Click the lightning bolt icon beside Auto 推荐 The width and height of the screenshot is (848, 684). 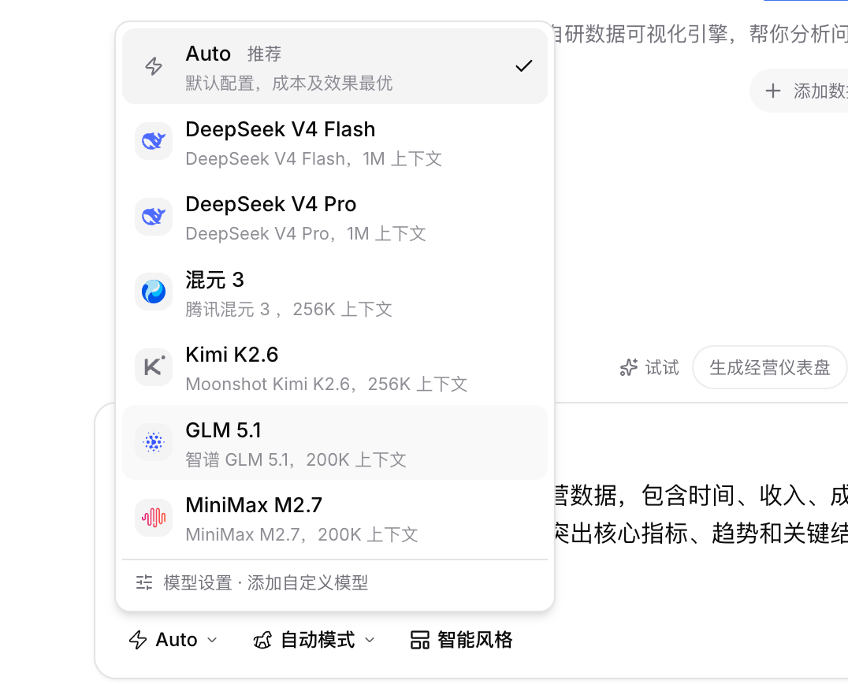coord(154,66)
